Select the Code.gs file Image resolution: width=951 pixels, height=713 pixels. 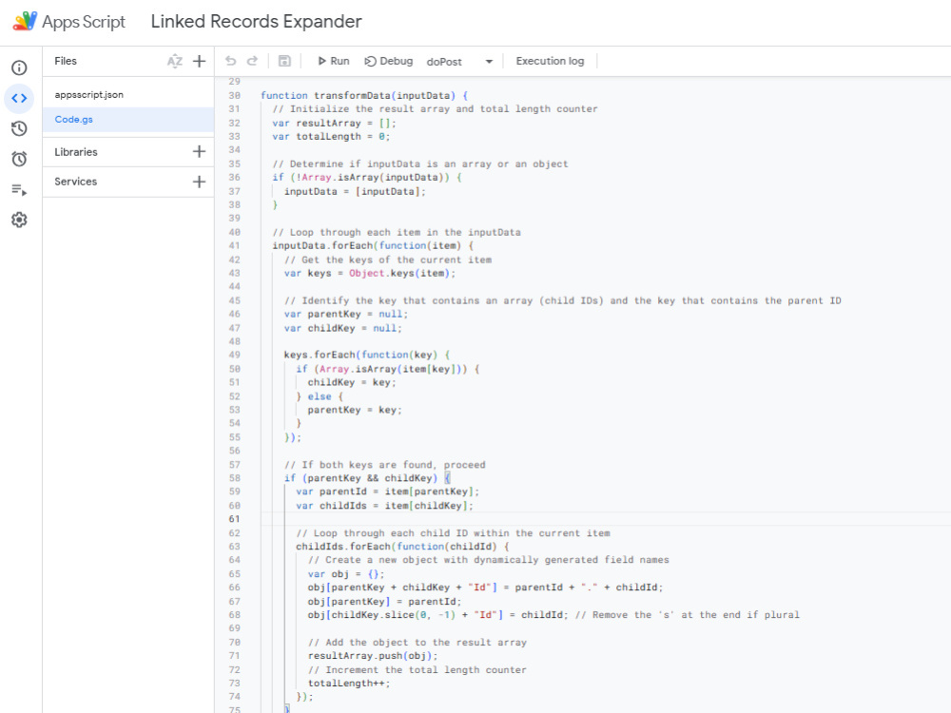click(74, 119)
